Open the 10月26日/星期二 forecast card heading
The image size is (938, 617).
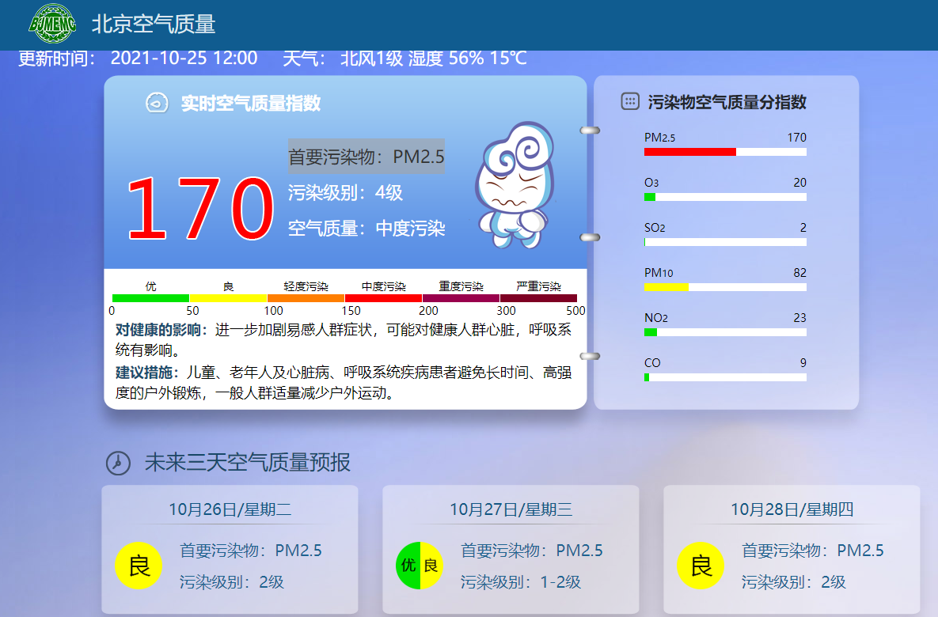point(230,509)
